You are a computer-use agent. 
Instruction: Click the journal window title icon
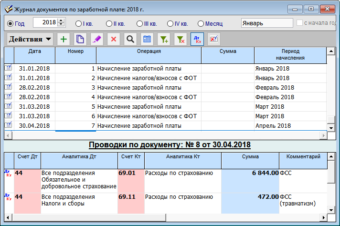click(9, 10)
